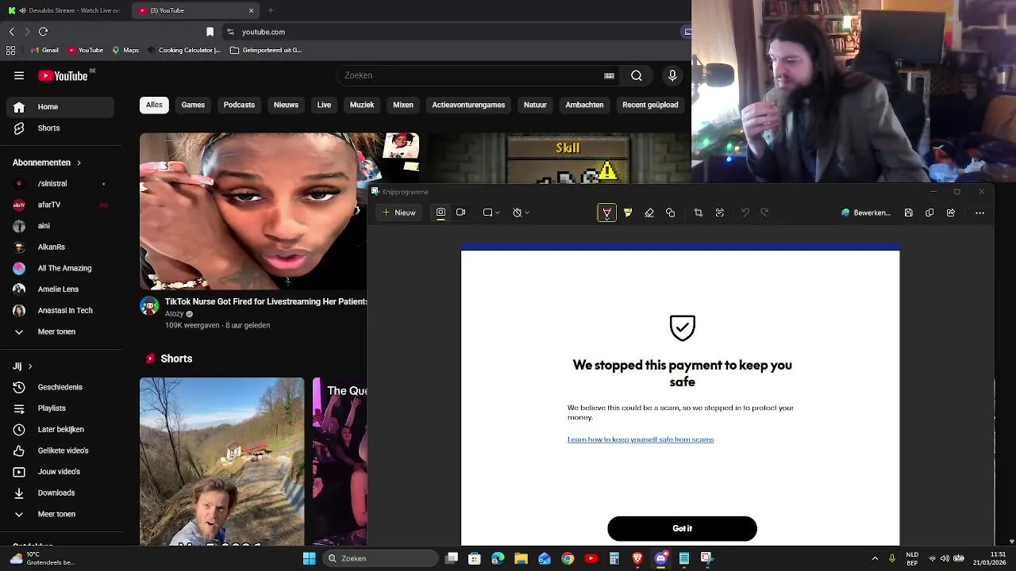This screenshot has width=1016, height=571.
Task: Open the YouTube hamburger guide menu
Action: [19, 75]
